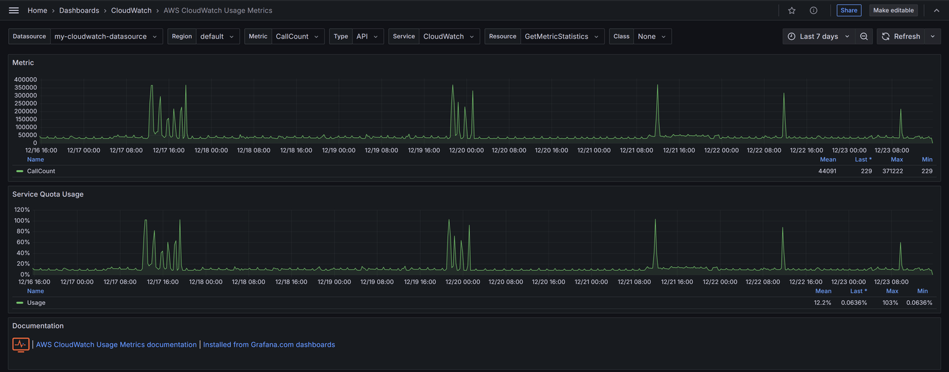
Task: Sort Service Quota legend by Mean column
Action: pyautogui.click(x=823, y=291)
